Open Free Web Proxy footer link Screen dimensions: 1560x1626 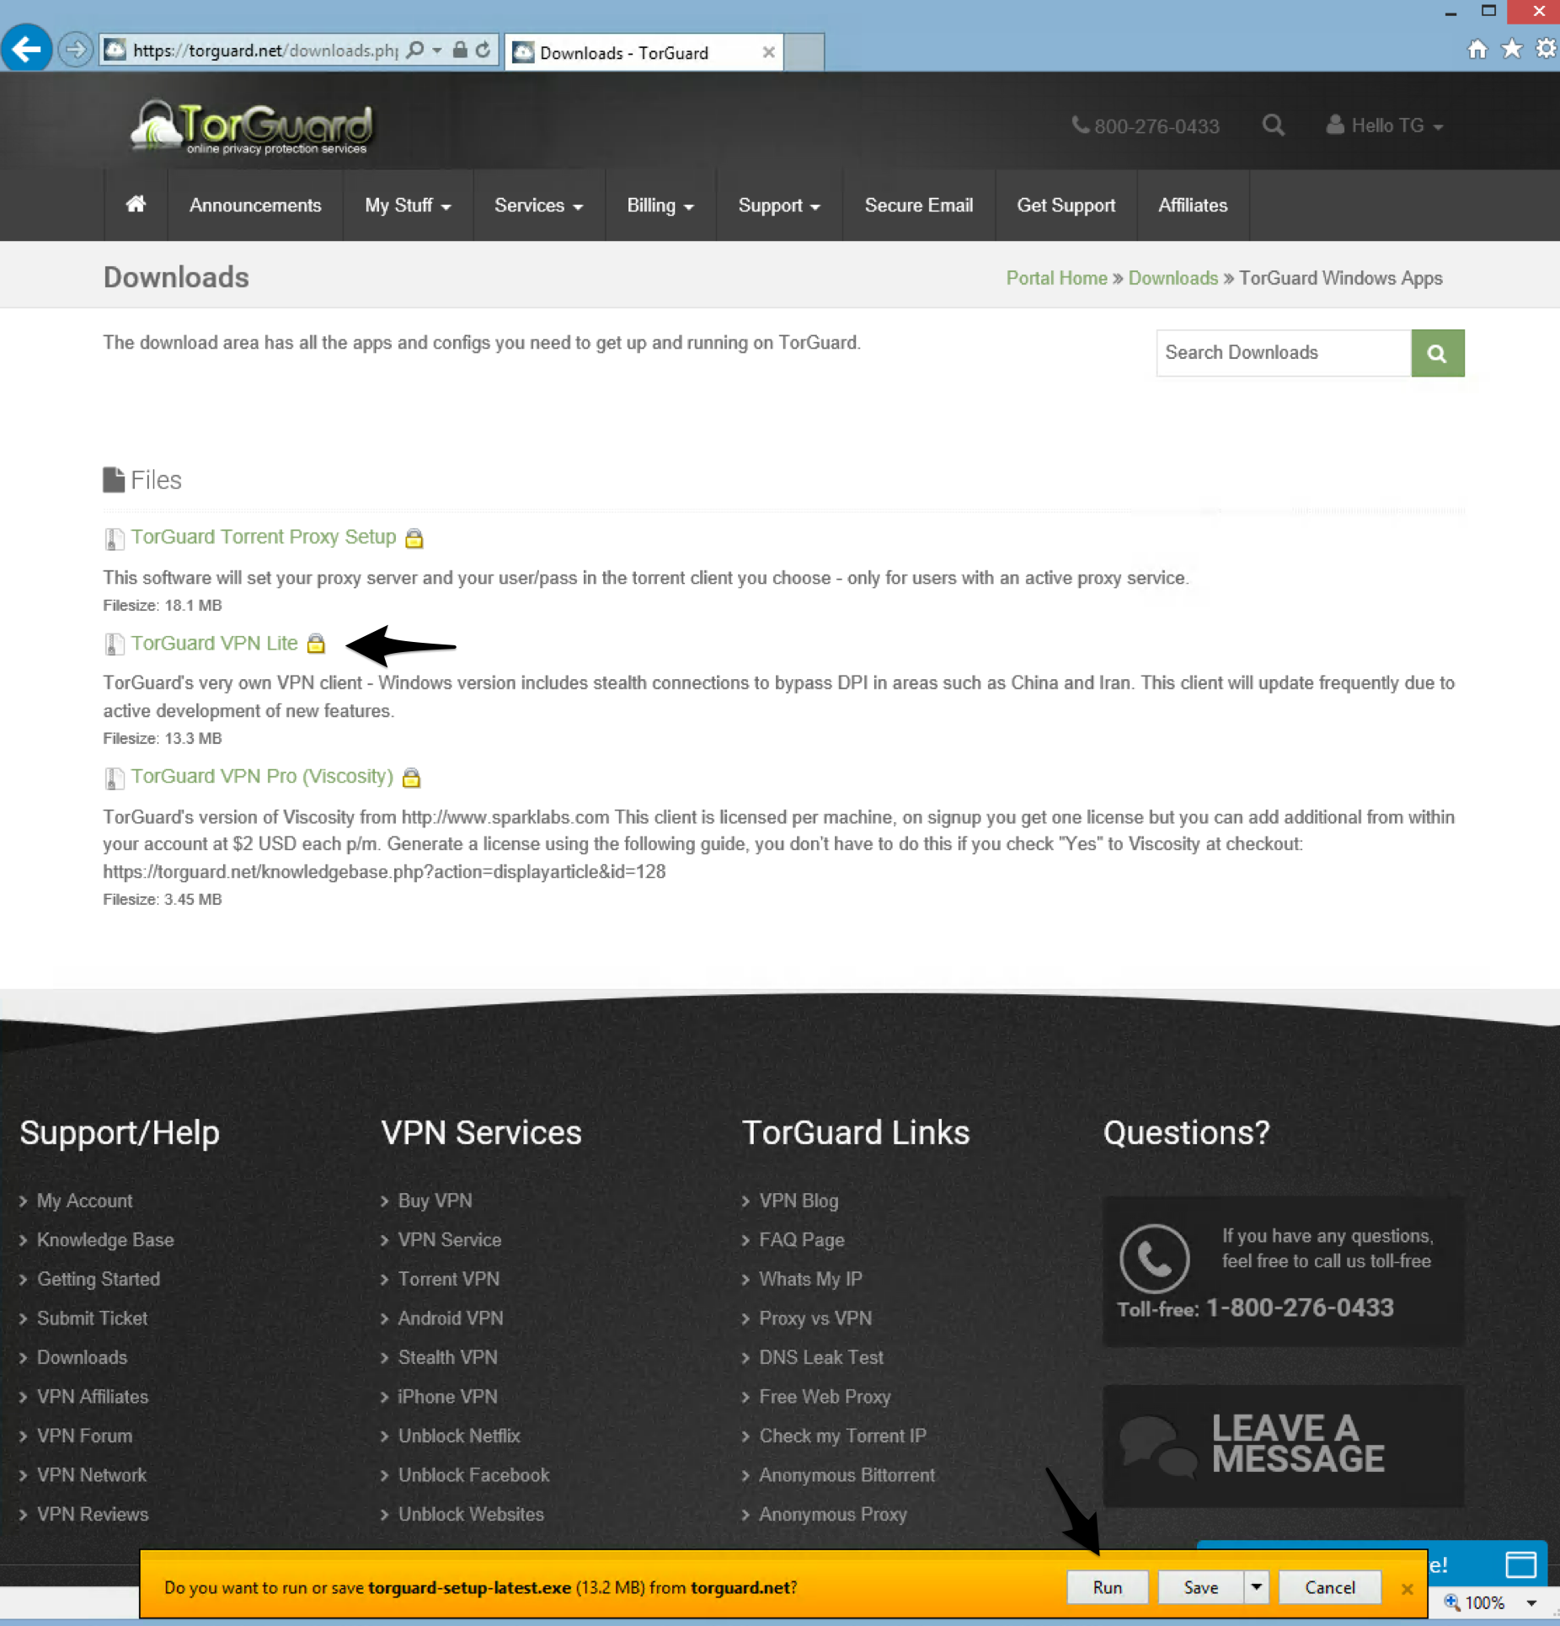click(825, 1397)
